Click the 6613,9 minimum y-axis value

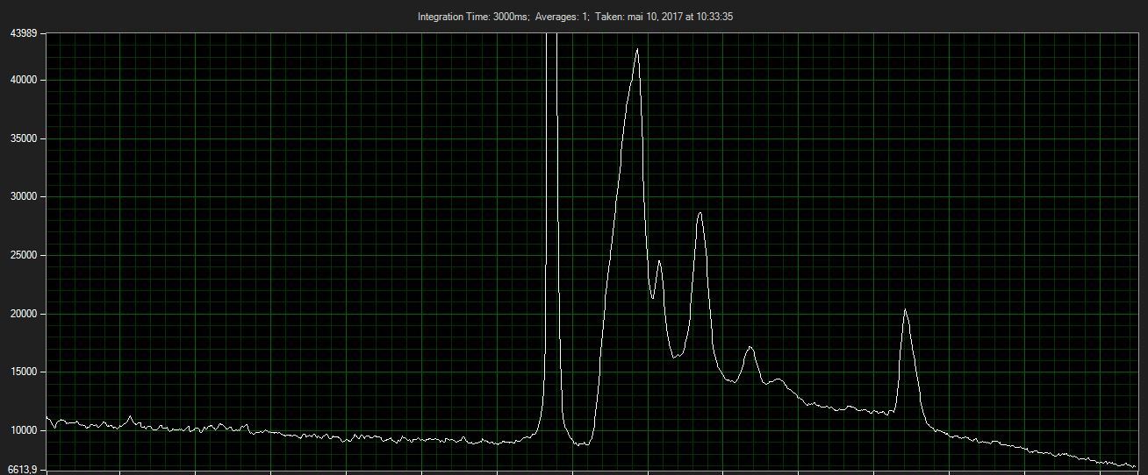[22, 470]
